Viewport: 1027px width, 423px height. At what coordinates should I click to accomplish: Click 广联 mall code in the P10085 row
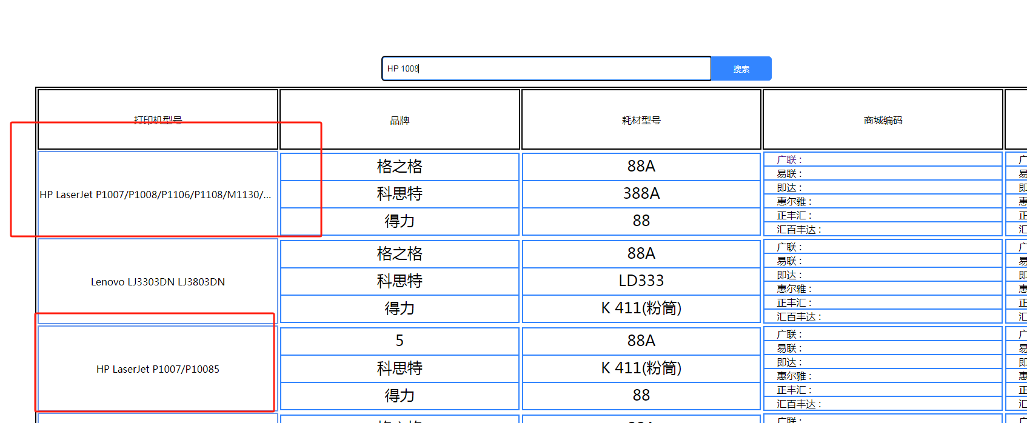click(883, 334)
